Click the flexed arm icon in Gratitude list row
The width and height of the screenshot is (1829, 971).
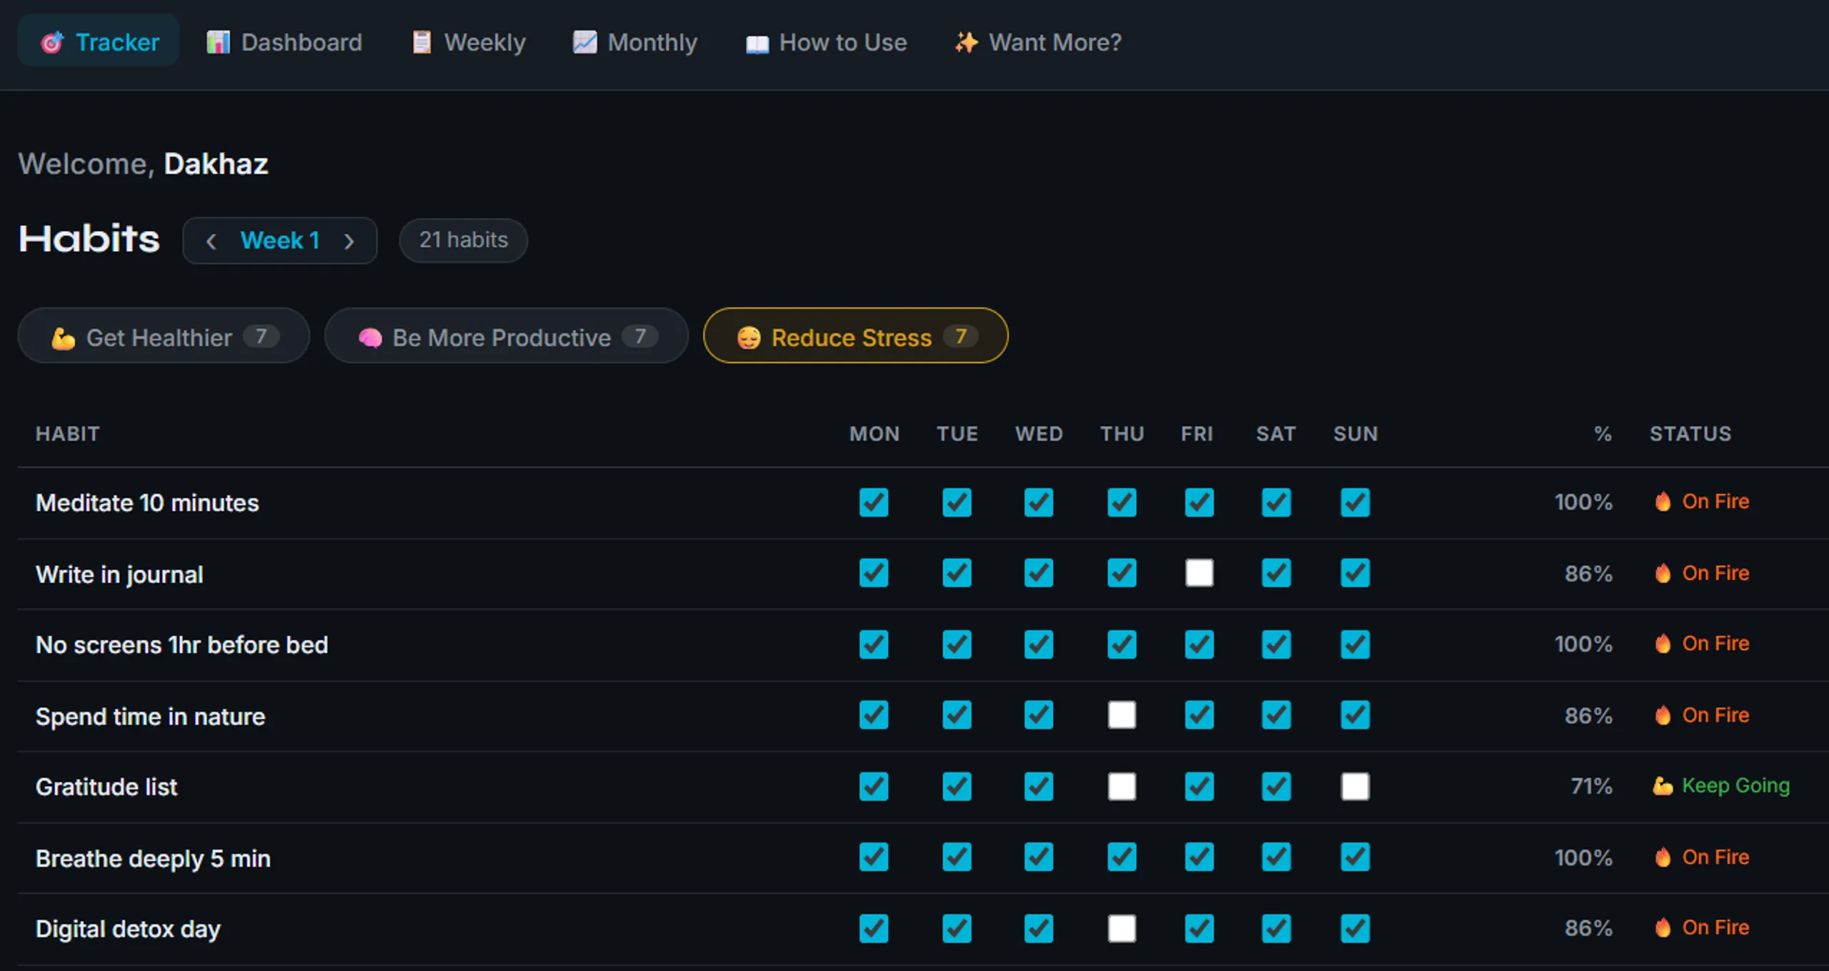(1663, 786)
